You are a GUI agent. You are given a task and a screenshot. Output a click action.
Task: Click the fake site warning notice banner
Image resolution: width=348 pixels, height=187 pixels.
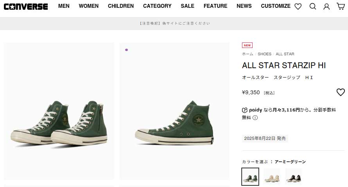pyautogui.click(x=174, y=23)
